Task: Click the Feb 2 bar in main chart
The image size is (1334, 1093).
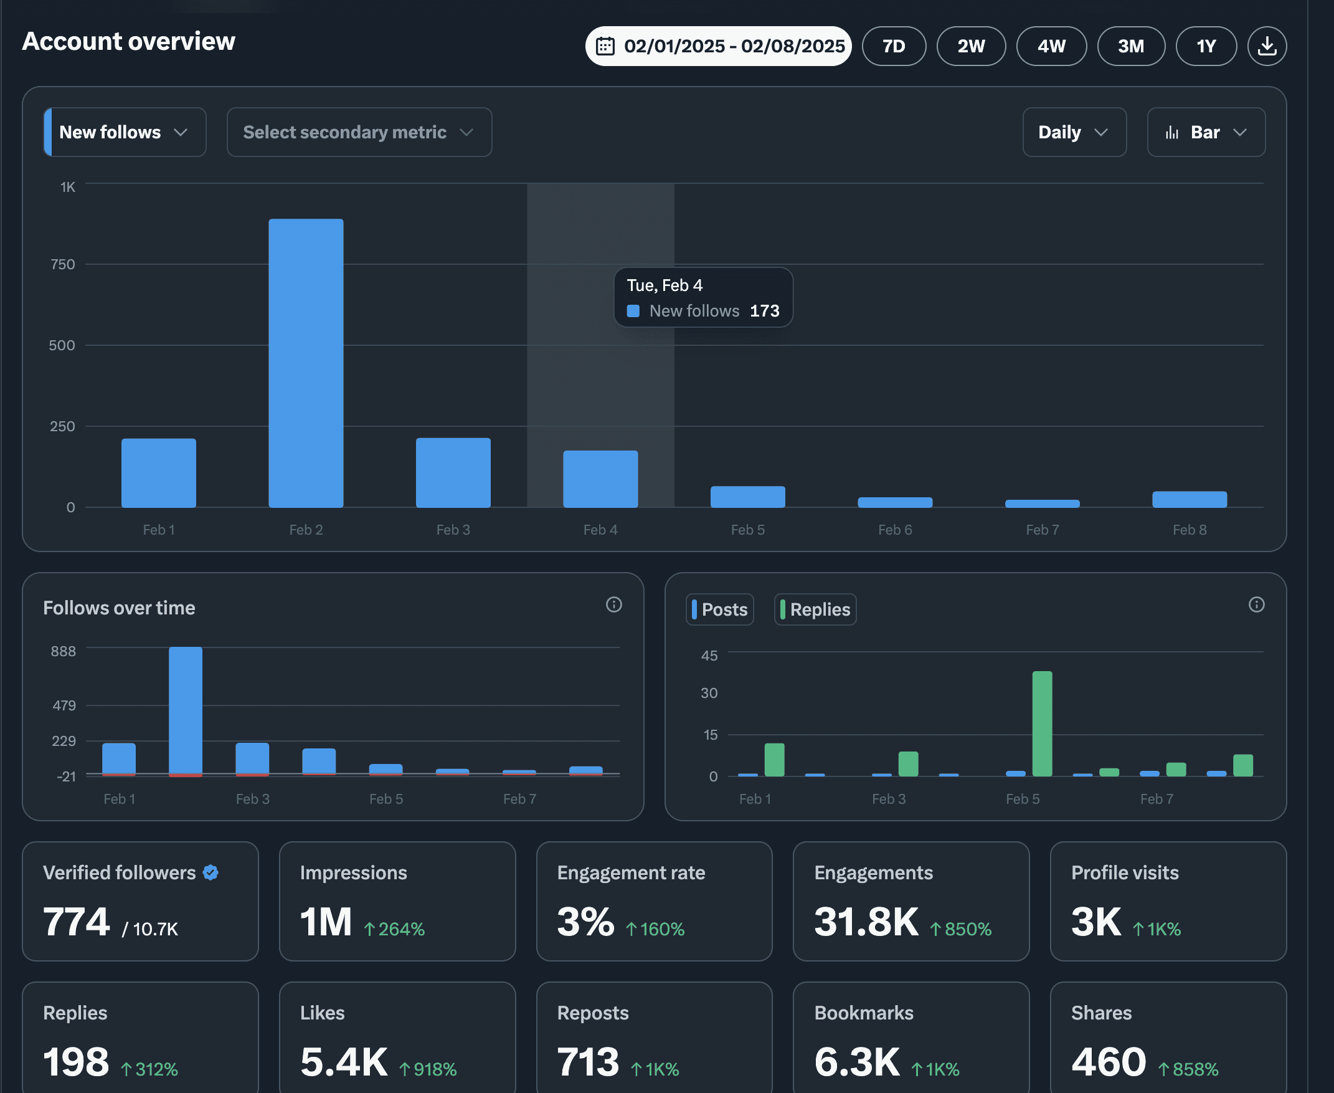Action: point(306,363)
